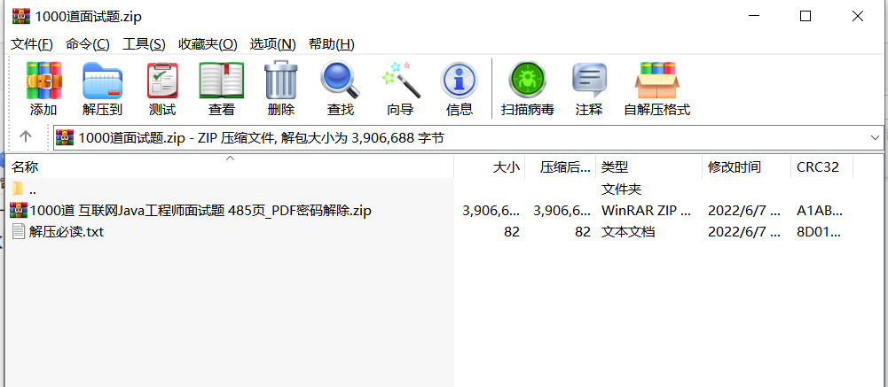
Task: Open the 命令(C) menu
Action: [88, 44]
